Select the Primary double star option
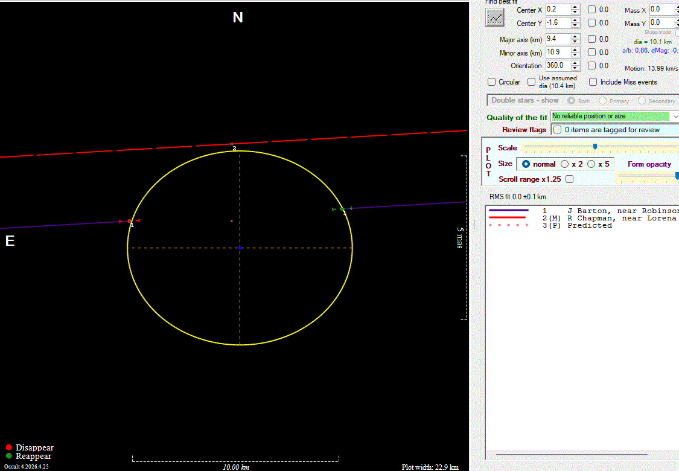Image resolution: width=679 pixels, height=471 pixels. click(602, 100)
